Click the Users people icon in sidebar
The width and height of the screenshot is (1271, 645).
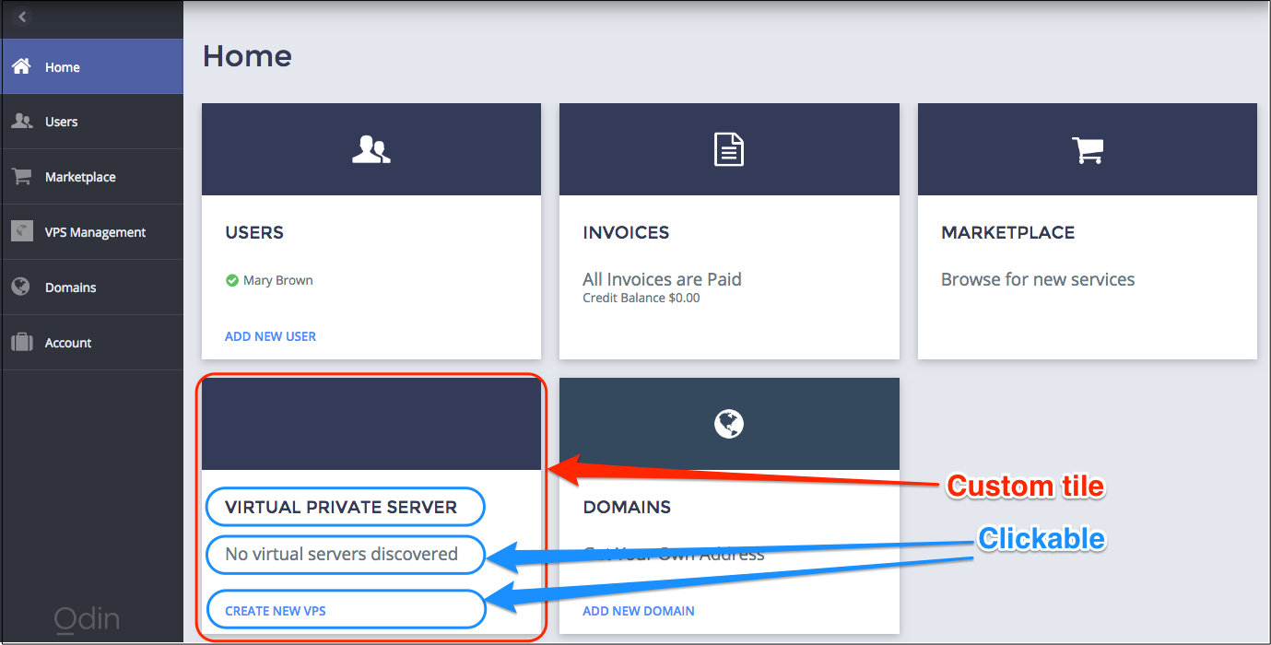(21, 122)
